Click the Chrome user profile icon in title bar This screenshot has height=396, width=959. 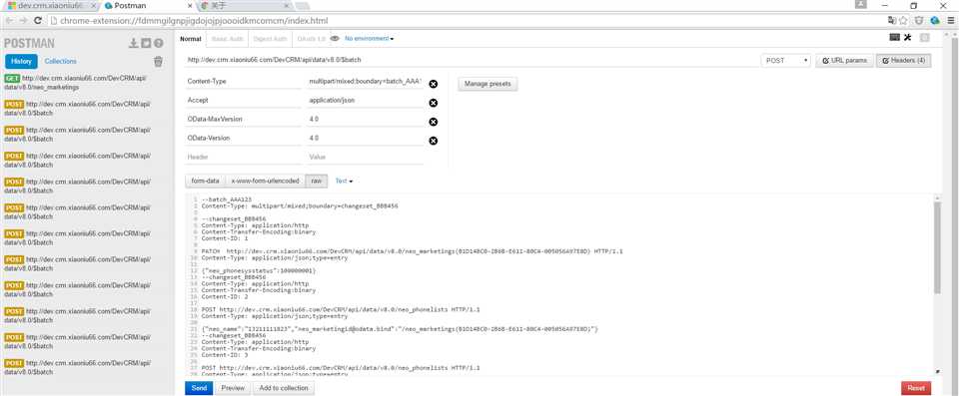coord(860,4)
